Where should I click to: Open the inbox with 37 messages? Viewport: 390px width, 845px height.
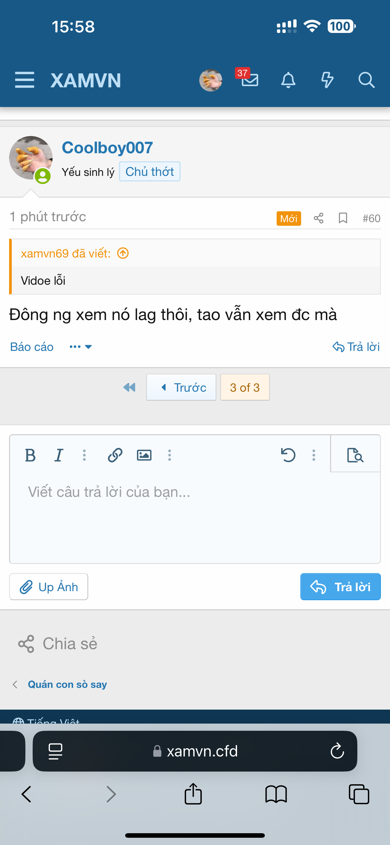pyautogui.click(x=249, y=79)
